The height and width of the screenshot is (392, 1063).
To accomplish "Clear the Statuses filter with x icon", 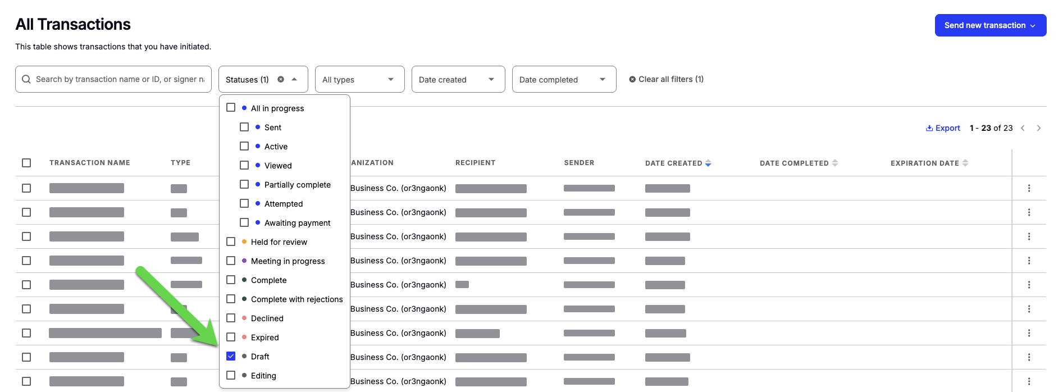I will 281,79.
